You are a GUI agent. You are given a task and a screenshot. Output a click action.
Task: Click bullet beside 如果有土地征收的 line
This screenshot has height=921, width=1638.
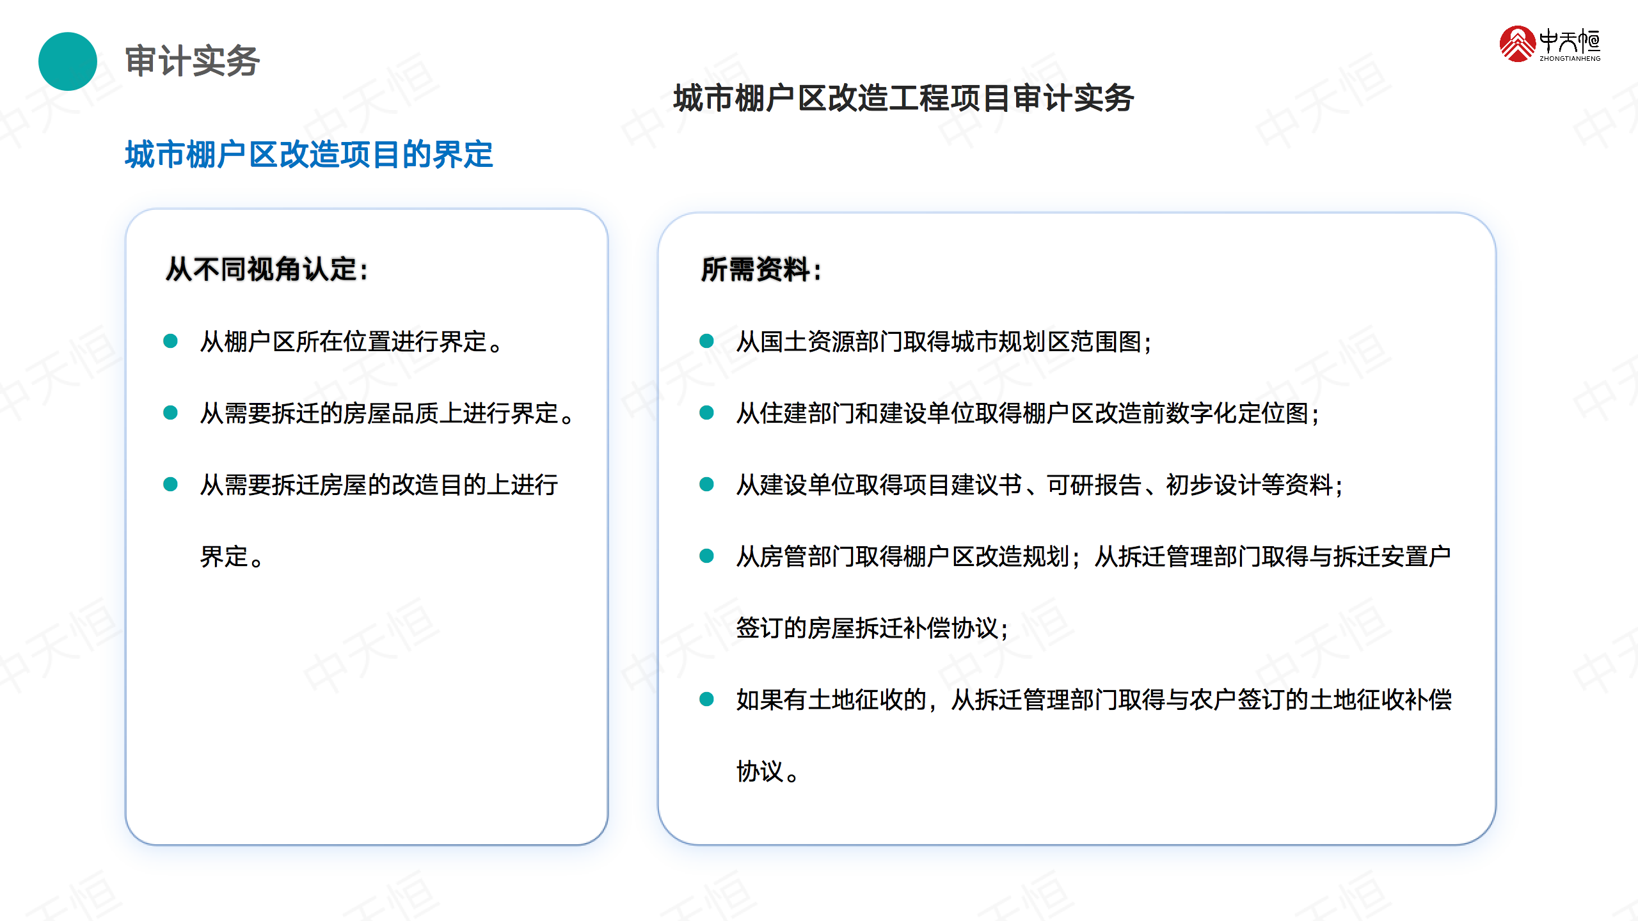[x=706, y=699]
